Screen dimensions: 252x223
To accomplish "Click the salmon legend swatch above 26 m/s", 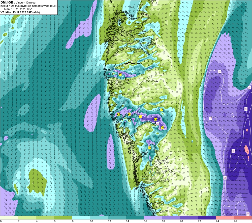I will [243, 217].
